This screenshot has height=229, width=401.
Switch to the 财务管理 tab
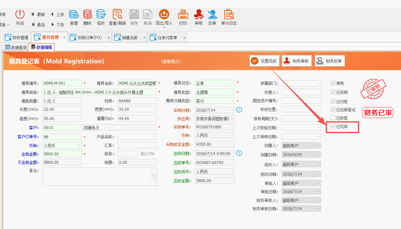point(17,37)
